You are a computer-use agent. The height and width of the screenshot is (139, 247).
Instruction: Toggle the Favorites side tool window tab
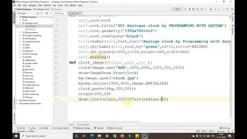point(14,119)
